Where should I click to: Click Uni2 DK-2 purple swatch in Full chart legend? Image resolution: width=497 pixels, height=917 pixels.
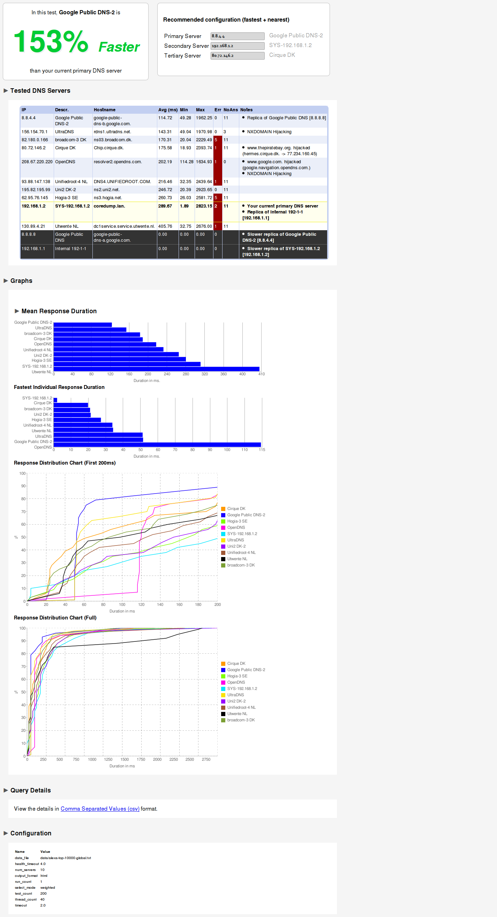click(x=223, y=702)
